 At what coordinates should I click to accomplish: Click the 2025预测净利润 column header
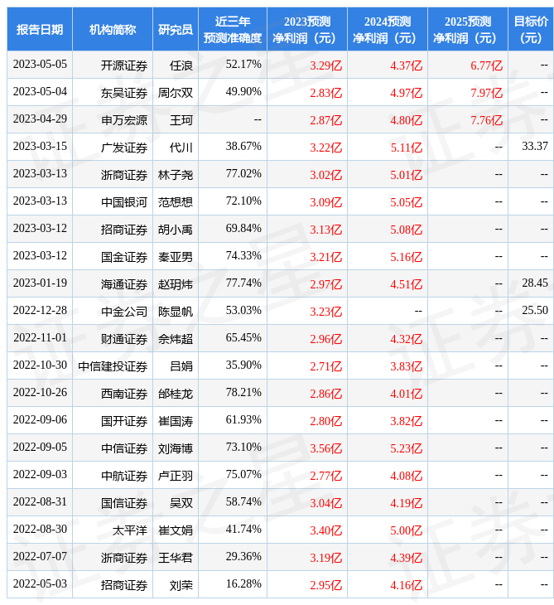pyautogui.click(x=468, y=29)
